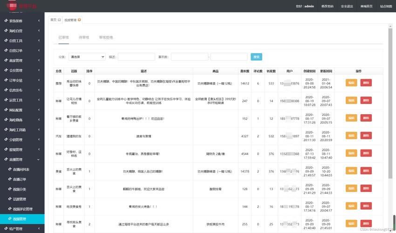The width and height of the screenshot is (396, 233).
Task: Delete the row with 14378 likes
Action: click(x=366, y=171)
